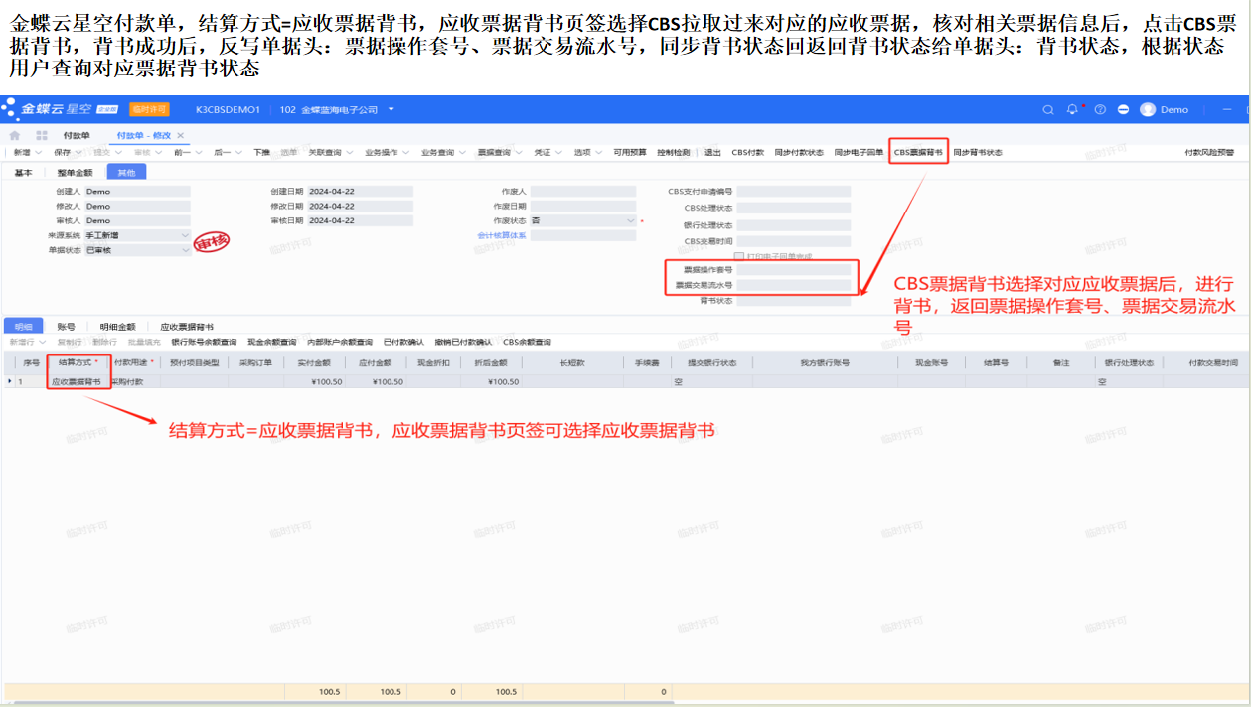This screenshot has width=1251, height=707.
Task: Expand the organization switcher arrow
Action: [x=391, y=109]
